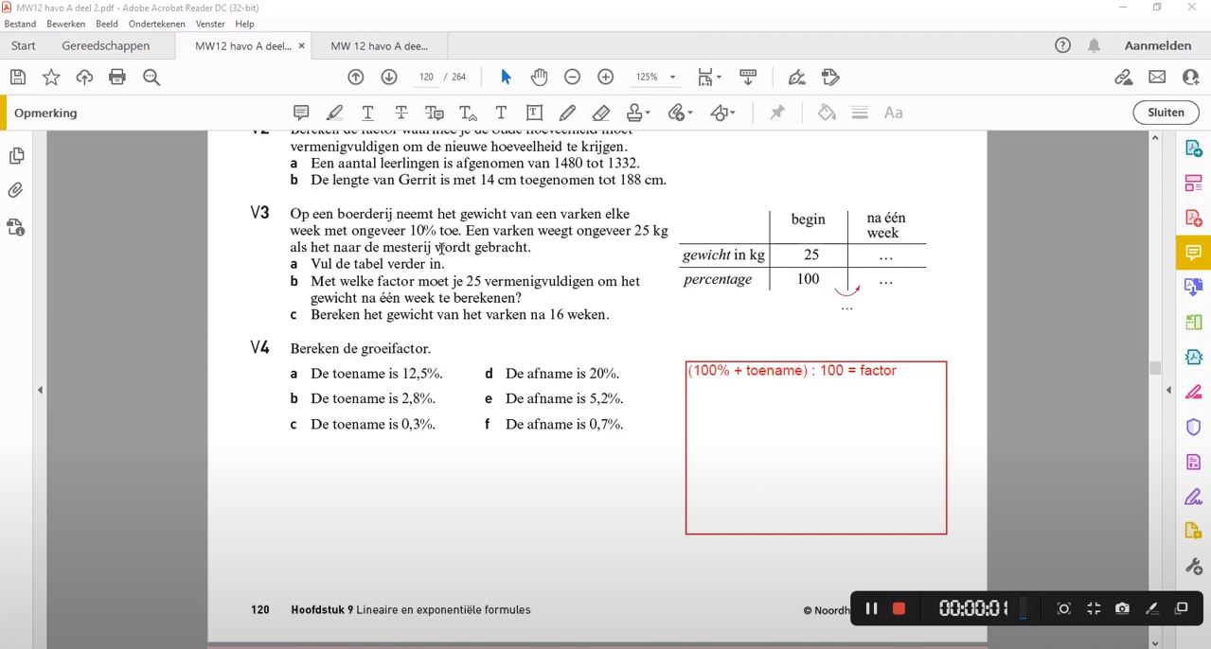Open the Bewerken menu
The image size is (1211, 649).
(x=65, y=24)
